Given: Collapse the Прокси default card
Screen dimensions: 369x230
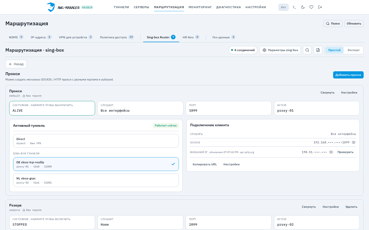Looking at the screenshot, I should [327, 93].
